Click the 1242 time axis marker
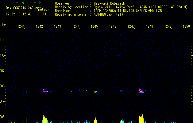The width and height of the screenshot is (193, 123). pyautogui.click(x=39, y=26)
